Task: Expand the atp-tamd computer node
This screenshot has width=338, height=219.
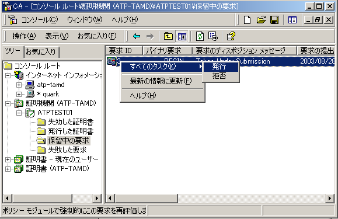Action: click(19, 85)
